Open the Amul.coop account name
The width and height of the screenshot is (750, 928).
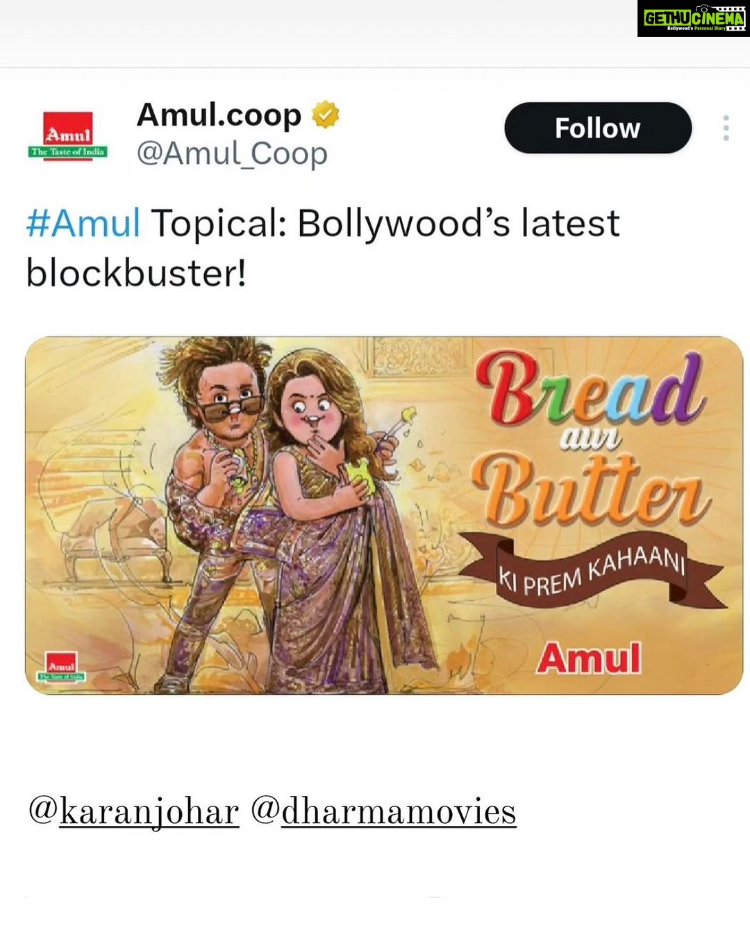click(x=219, y=115)
